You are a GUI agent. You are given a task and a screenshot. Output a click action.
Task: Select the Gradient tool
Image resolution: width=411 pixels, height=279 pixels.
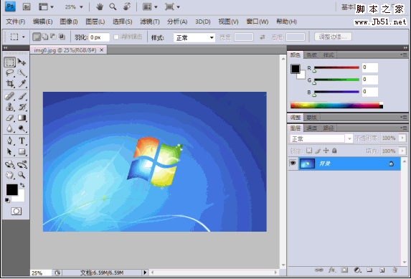pyautogui.click(x=22, y=118)
